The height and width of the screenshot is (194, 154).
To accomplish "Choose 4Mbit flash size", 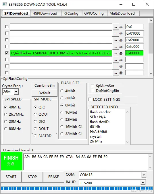I will (62, 91).
